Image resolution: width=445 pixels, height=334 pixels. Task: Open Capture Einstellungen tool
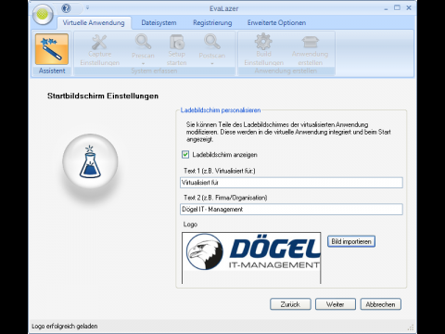99,50
